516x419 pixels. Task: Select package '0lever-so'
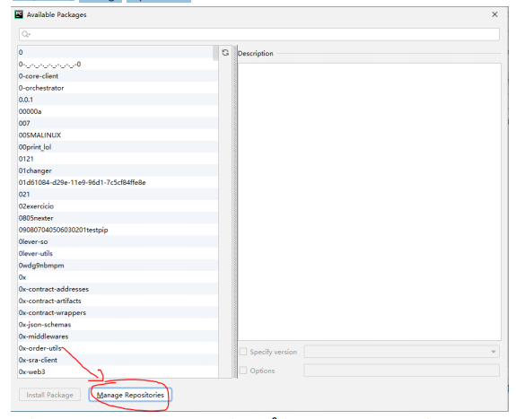[x=118, y=242]
